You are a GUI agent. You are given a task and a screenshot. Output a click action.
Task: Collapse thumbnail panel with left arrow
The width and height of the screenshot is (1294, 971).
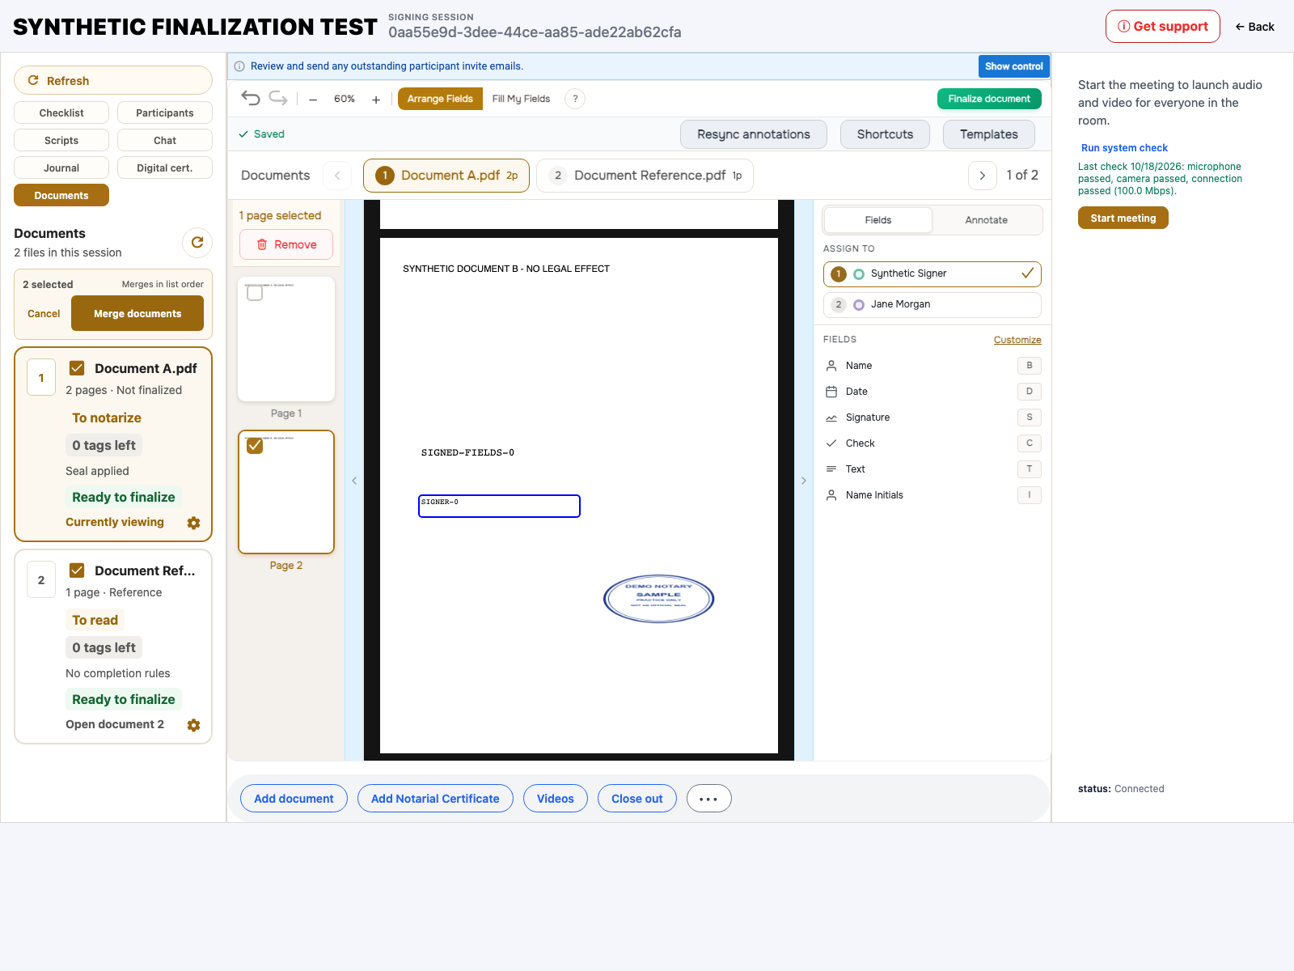pos(354,481)
